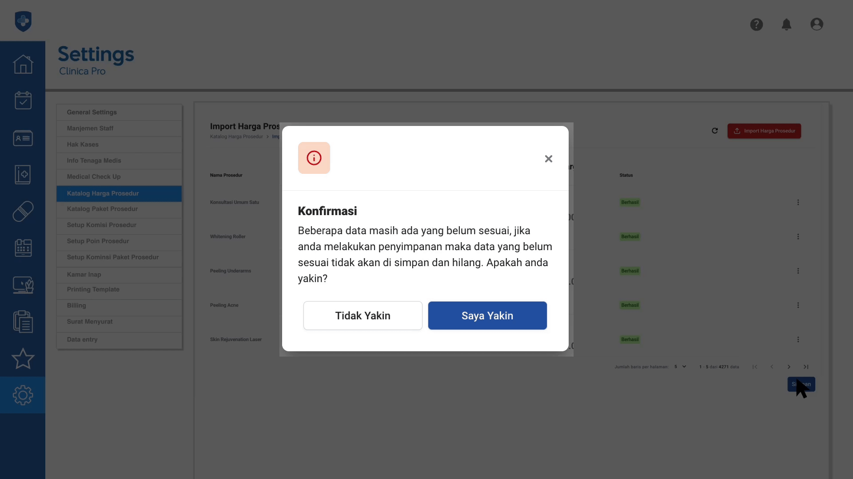Viewport: 853px width, 479px height.
Task: Confirm with Saya Yakin button
Action: pos(487,315)
